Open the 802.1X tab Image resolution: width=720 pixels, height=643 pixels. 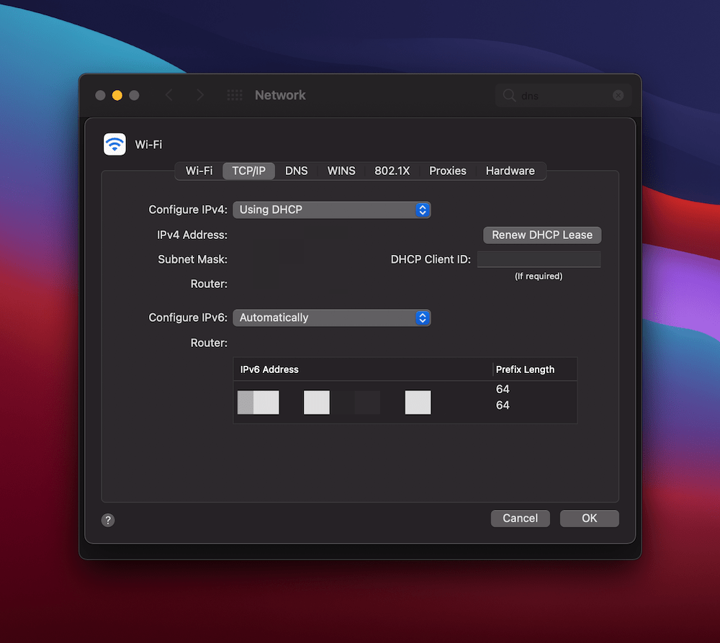pyautogui.click(x=392, y=171)
